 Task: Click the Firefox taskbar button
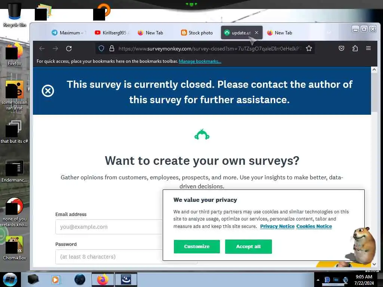(x=103, y=280)
